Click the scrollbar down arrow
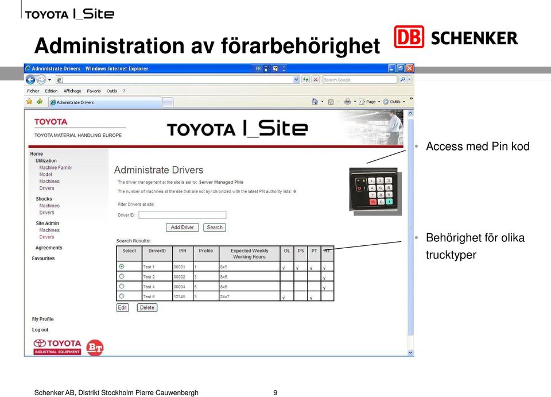 pyautogui.click(x=410, y=352)
